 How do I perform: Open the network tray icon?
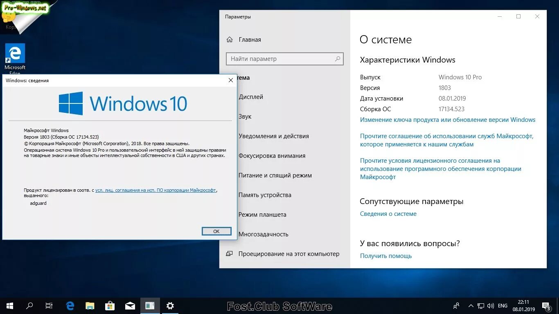pos(481,305)
